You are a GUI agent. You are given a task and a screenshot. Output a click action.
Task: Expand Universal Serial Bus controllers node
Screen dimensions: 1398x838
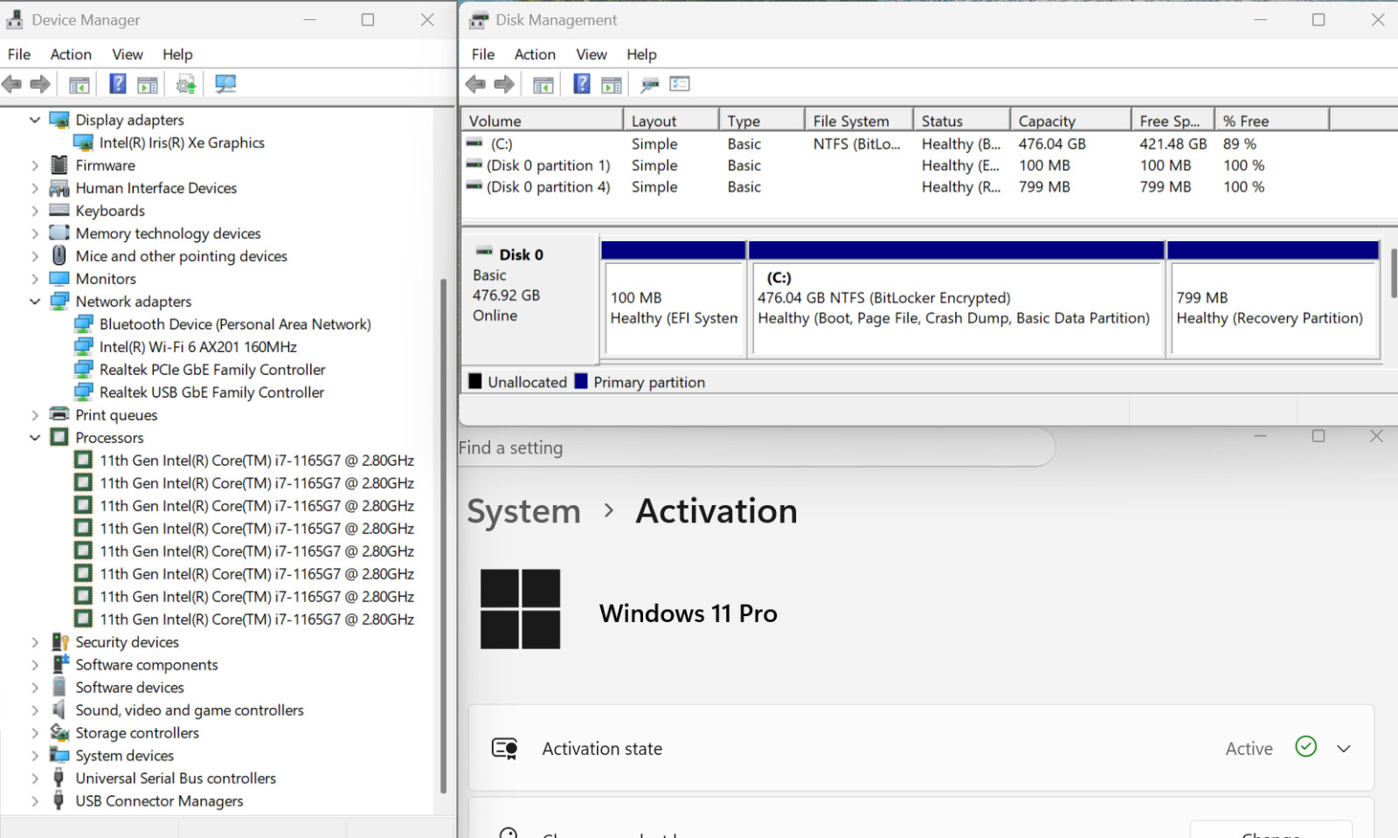[x=35, y=779]
